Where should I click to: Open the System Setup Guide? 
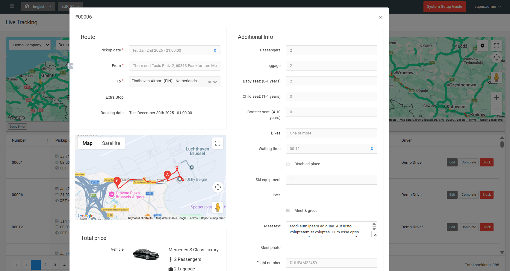coord(444,6)
